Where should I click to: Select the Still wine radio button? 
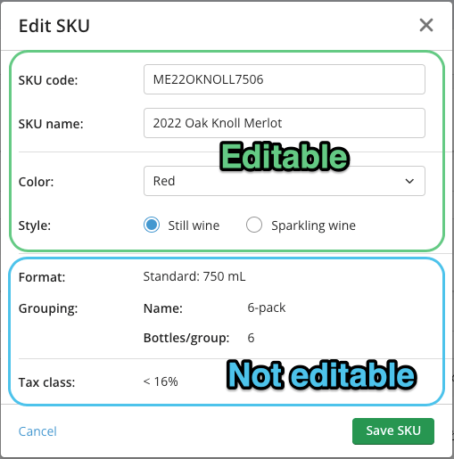(152, 225)
